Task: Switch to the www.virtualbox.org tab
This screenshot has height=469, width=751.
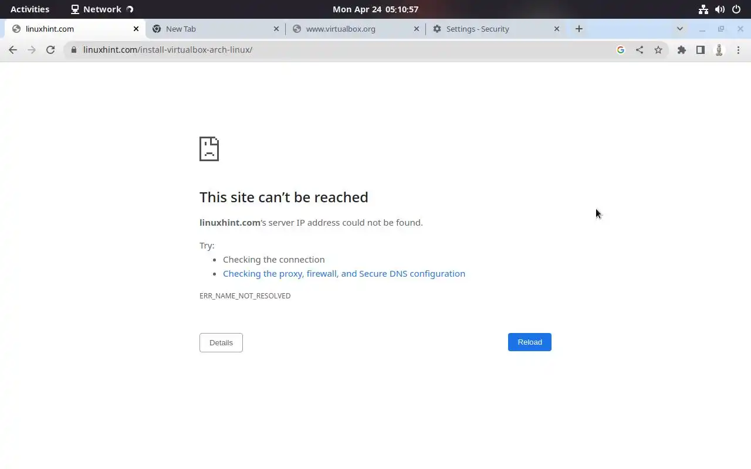Action: coord(355,29)
